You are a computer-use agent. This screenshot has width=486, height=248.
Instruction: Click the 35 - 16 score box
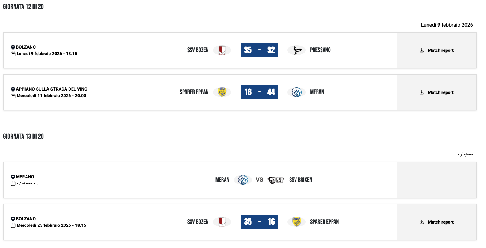pos(259,222)
